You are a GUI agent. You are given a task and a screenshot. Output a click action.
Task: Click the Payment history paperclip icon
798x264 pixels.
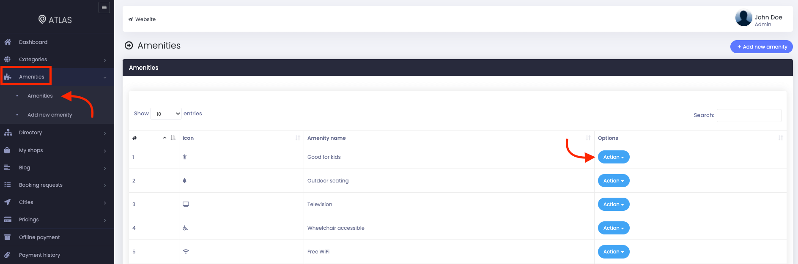pos(7,255)
